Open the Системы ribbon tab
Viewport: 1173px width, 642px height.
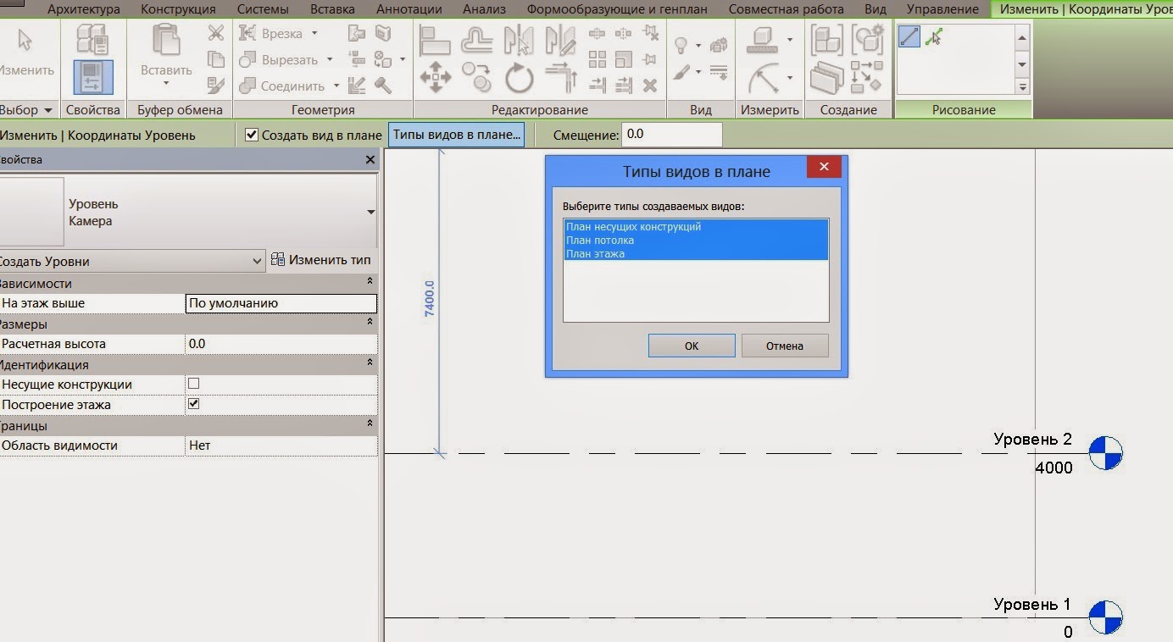pos(262,9)
